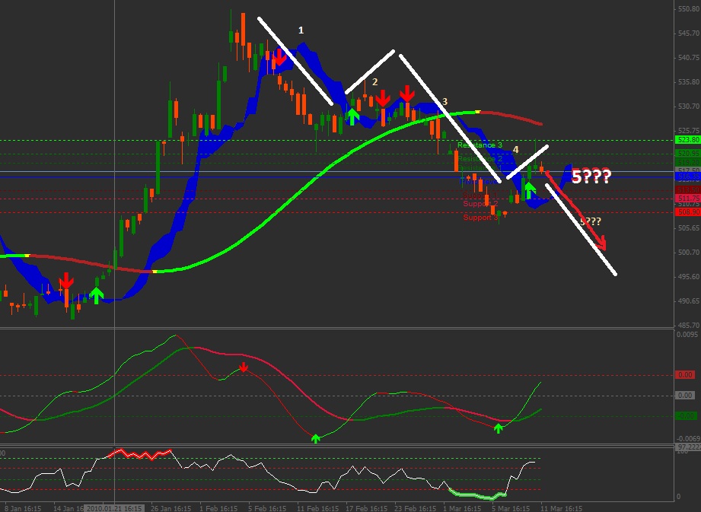The width and height of the screenshot is (701, 512).
Task: Click the Support 1 pivot label
Action: (480, 196)
